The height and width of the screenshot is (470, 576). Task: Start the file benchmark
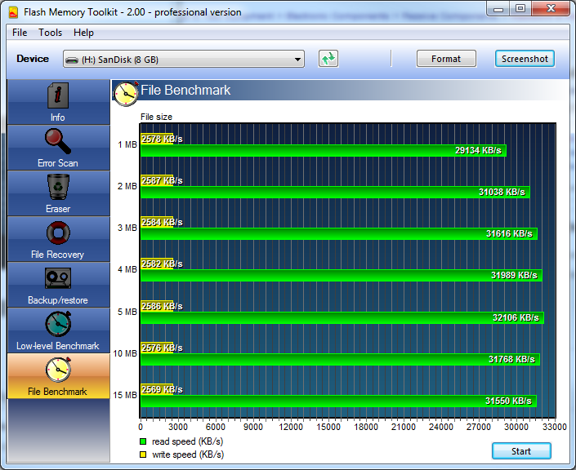pyautogui.click(x=521, y=451)
